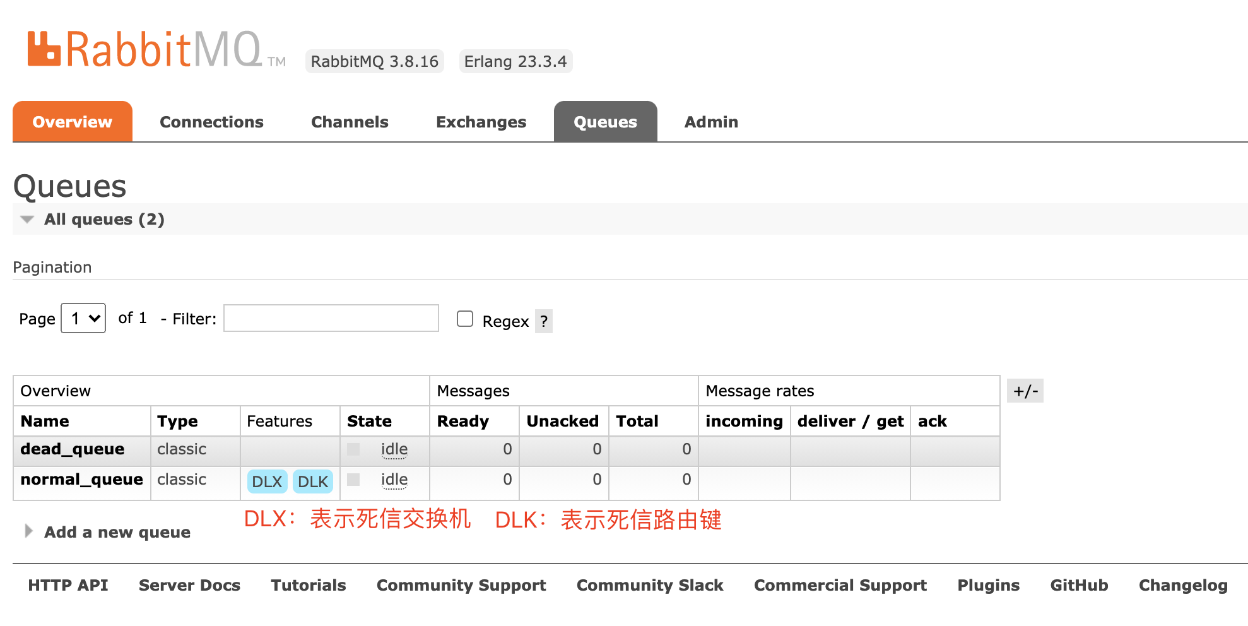Viewport: 1248px width, 626px height.
Task: Open the Overview tab
Action: pos(73,122)
